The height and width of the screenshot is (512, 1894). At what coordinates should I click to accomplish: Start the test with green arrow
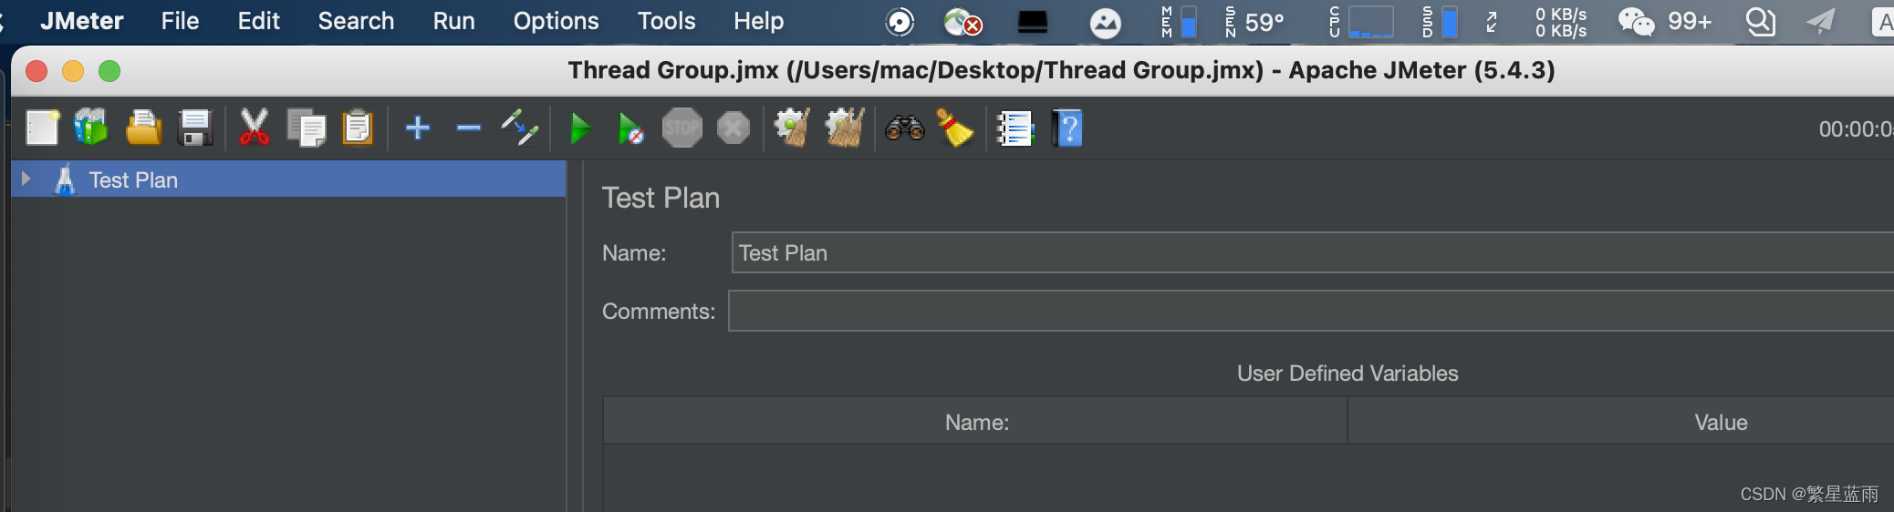point(580,128)
